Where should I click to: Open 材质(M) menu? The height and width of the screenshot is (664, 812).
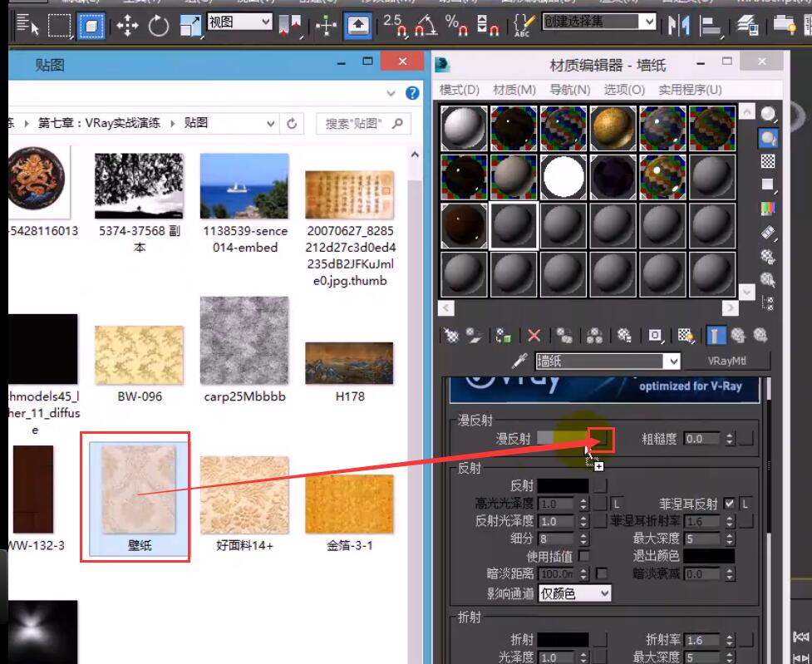514,90
